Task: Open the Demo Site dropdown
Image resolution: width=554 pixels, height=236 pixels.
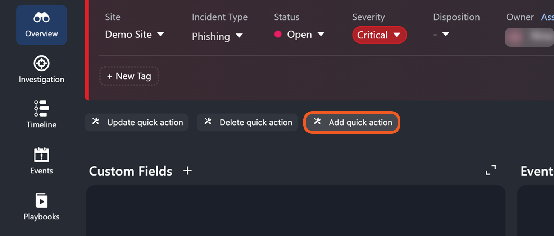Action: [134, 35]
